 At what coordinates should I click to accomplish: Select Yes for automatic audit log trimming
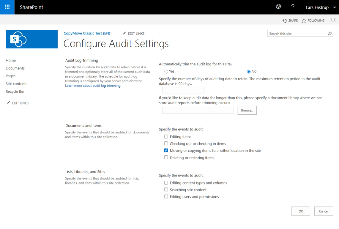[x=167, y=71]
